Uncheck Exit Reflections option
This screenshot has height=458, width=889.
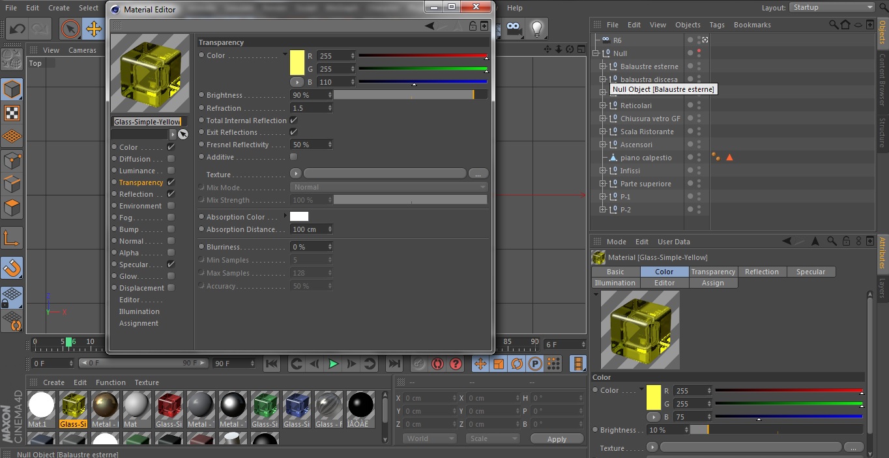(293, 132)
